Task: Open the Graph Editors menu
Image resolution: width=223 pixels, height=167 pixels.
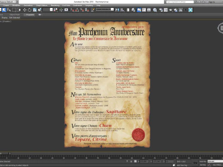Action: pos(42,5)
